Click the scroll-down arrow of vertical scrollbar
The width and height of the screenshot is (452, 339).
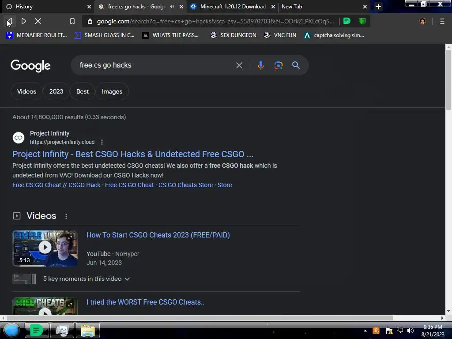click(x=448, y=312)
